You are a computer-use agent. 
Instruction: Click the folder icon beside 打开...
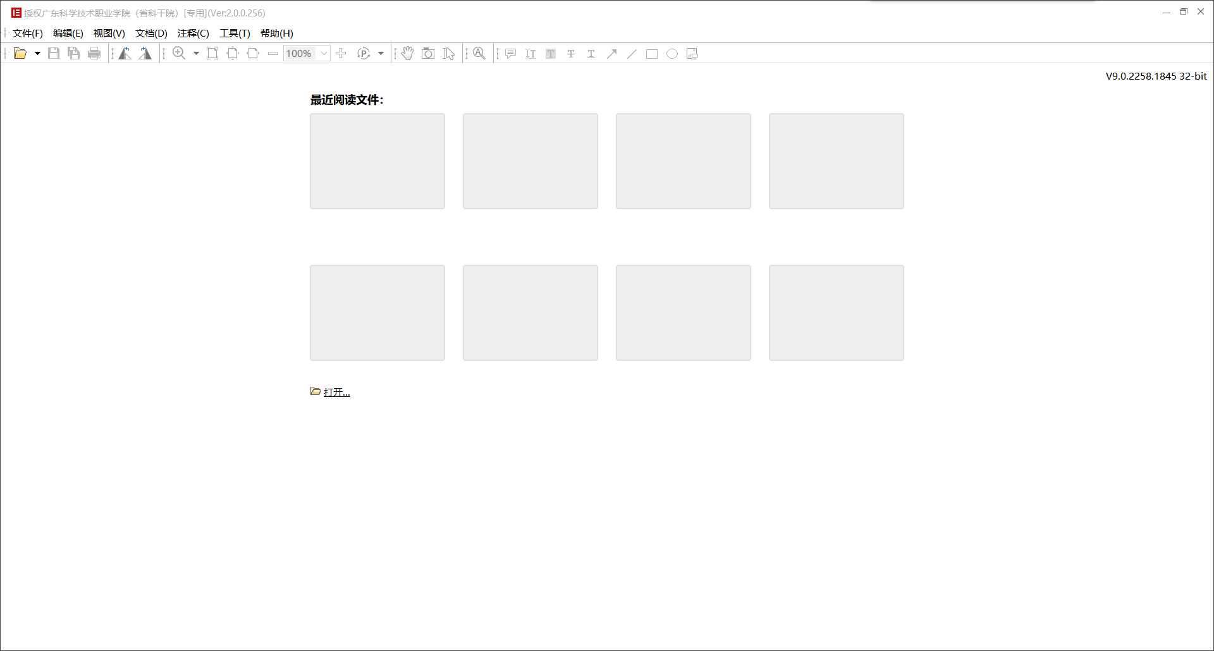[x=316, y=391]
